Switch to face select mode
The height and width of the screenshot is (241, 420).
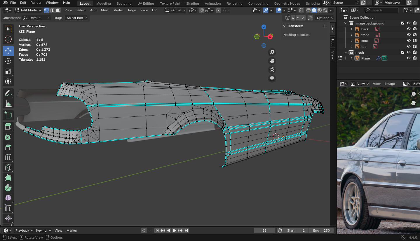(58, 10)
